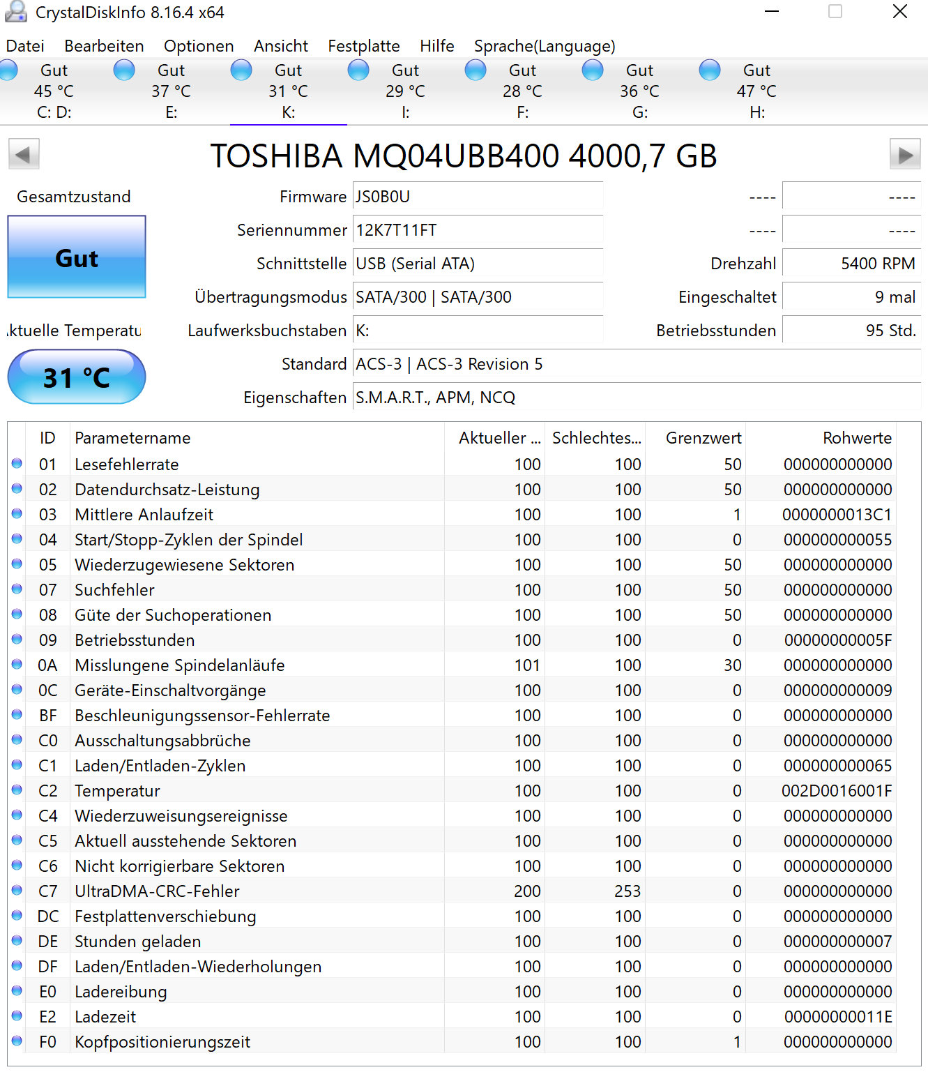
Task: Click the 31 °C temperature button
Action: pyautogui.click(x=77, y=377)
